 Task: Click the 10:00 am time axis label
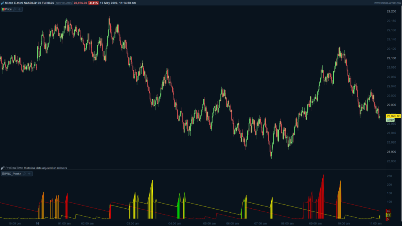point(343,223)
